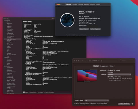Screen dimensions: 138x109
Task: Go back in the Displays preferences window
Action: [83, 61]
